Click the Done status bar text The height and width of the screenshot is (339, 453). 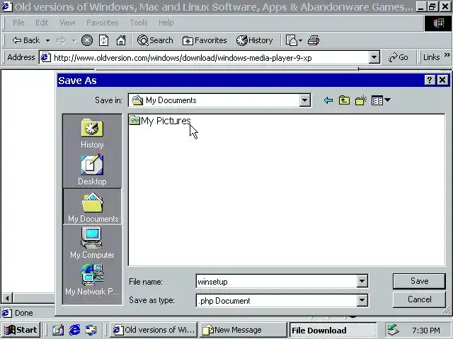coord(23,313)
